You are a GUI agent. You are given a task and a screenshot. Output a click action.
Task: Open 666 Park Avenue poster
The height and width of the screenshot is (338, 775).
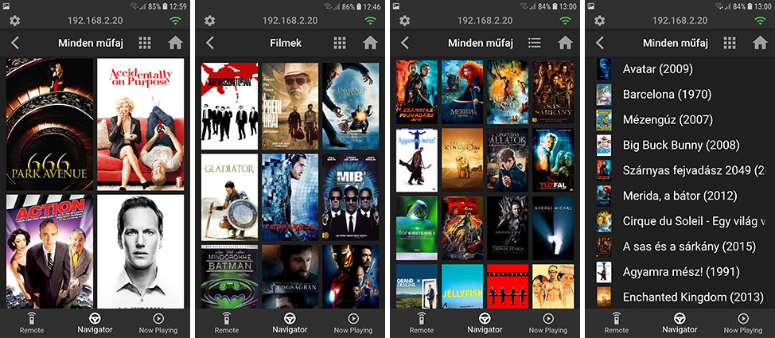point(49,125)
